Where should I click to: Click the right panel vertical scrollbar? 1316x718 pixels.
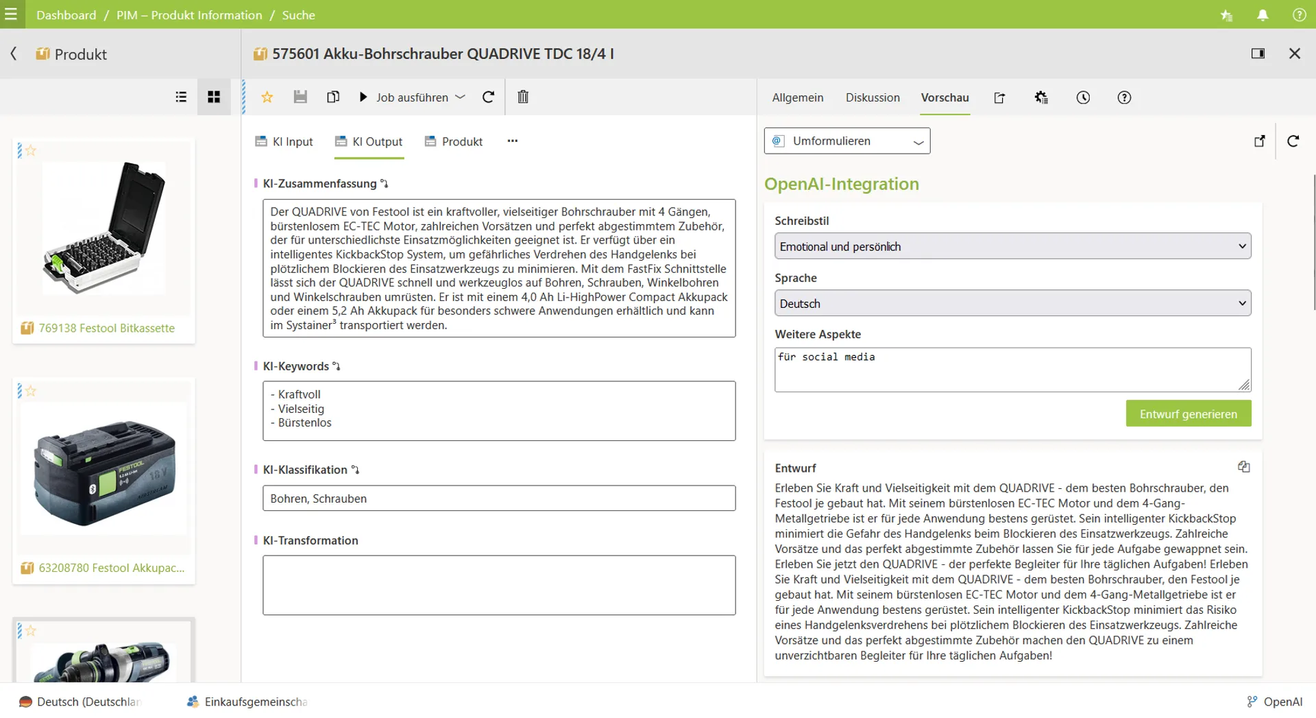1313,242
